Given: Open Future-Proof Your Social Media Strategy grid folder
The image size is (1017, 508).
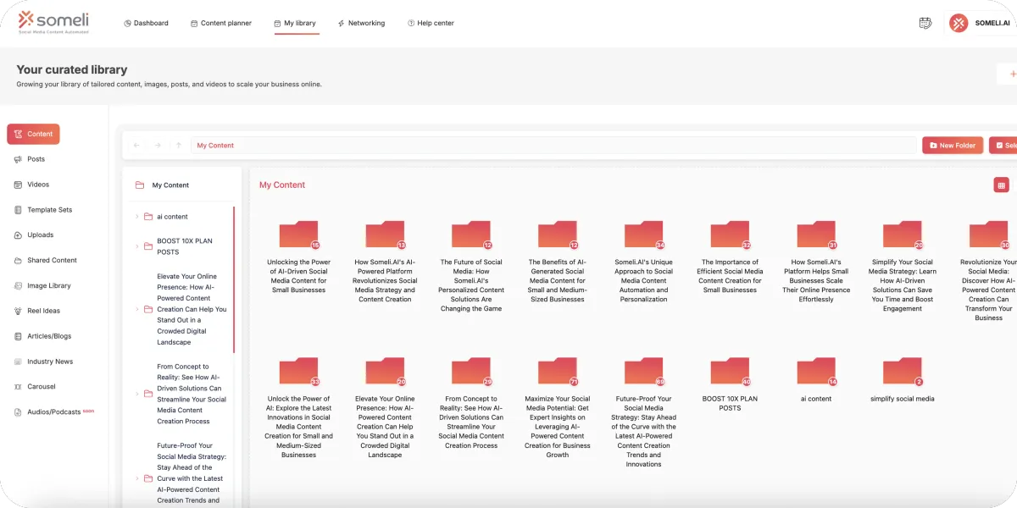Looking at the screenshot, I should pos(643,412).
